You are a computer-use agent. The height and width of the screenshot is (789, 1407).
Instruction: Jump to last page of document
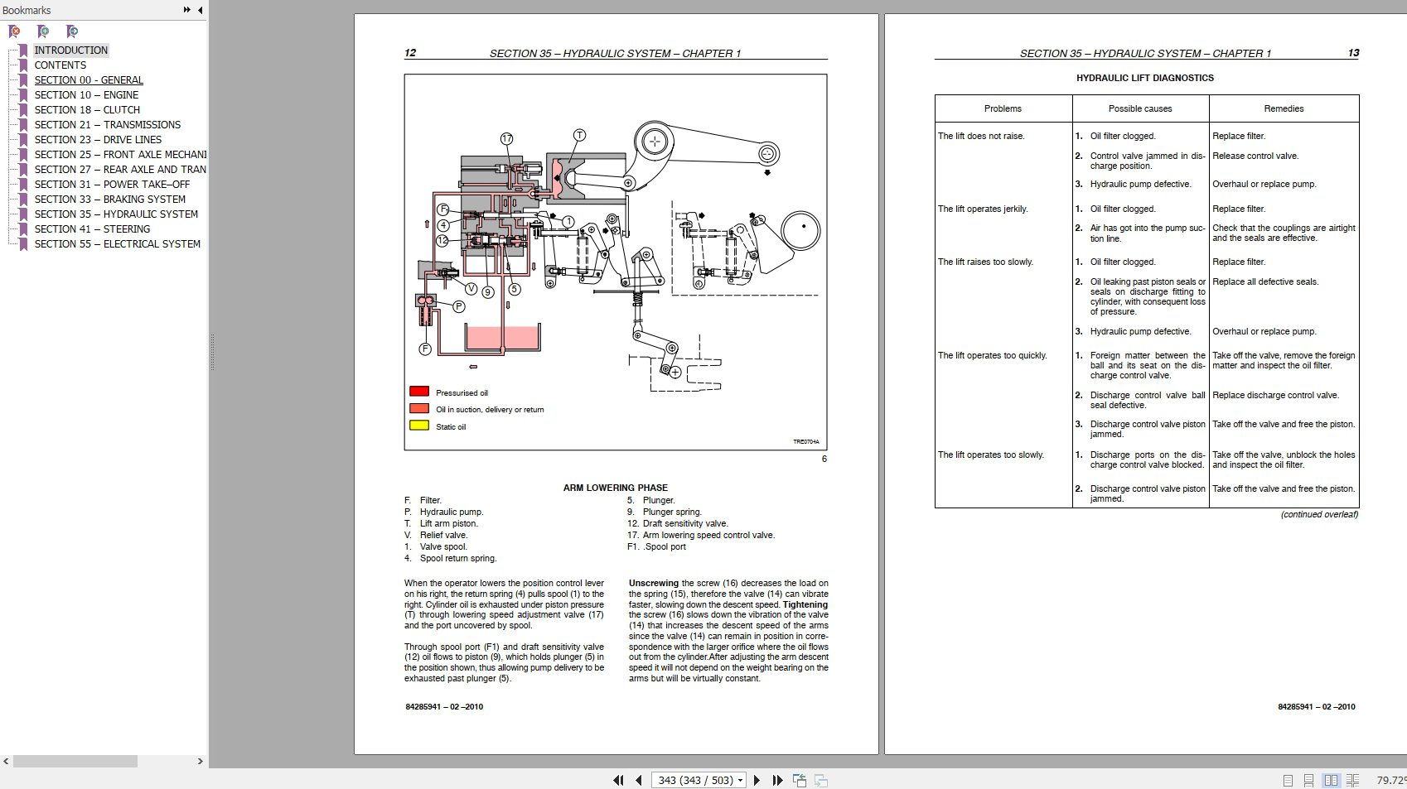coord(776,779)
